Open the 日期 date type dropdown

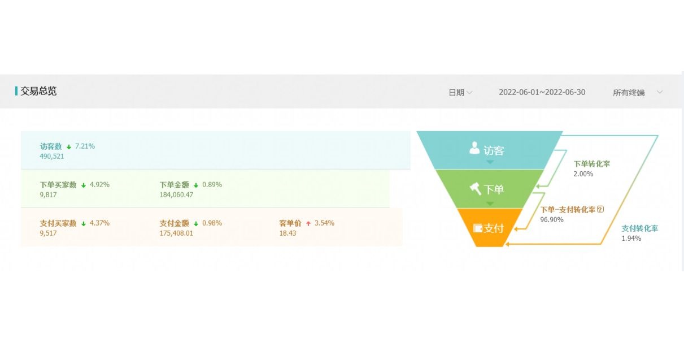coord(460,93)
